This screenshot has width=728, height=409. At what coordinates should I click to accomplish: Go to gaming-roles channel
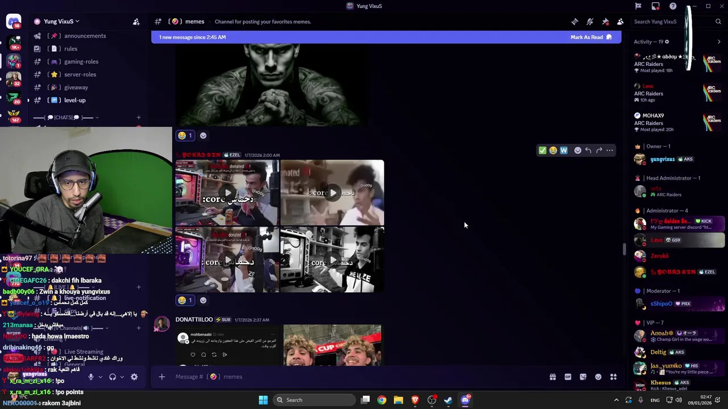click(85, 61)
